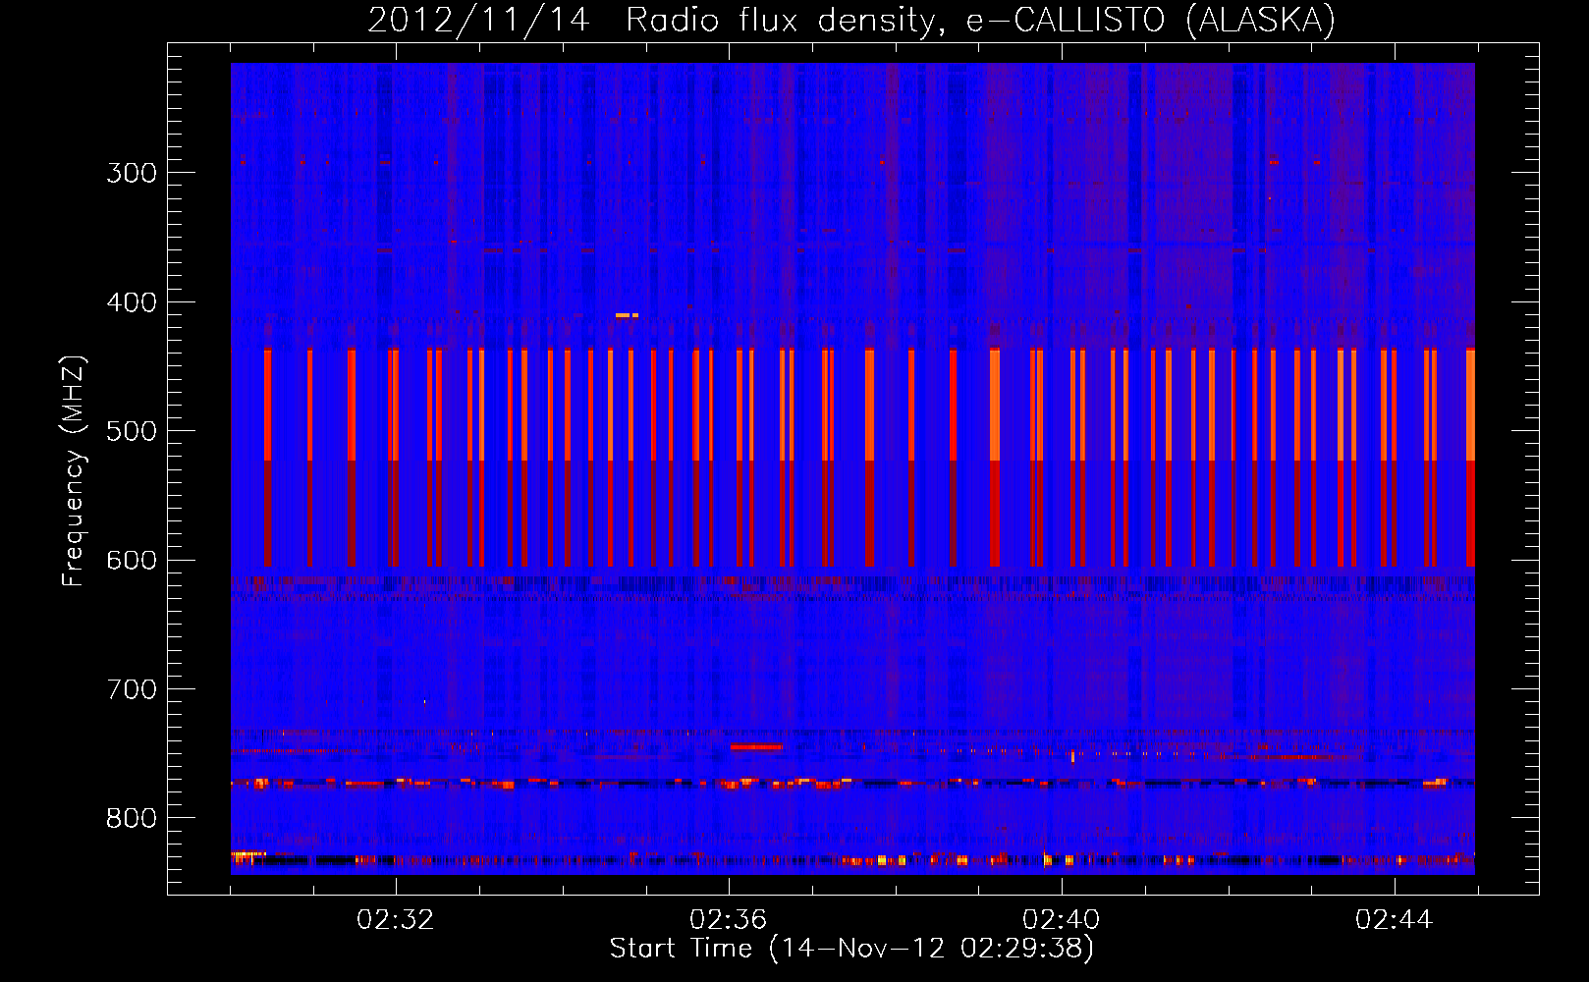This screenshot has height=982, width=1589.
Task: Click the small orange dash near 410 MHz
Action: point(627,315)
